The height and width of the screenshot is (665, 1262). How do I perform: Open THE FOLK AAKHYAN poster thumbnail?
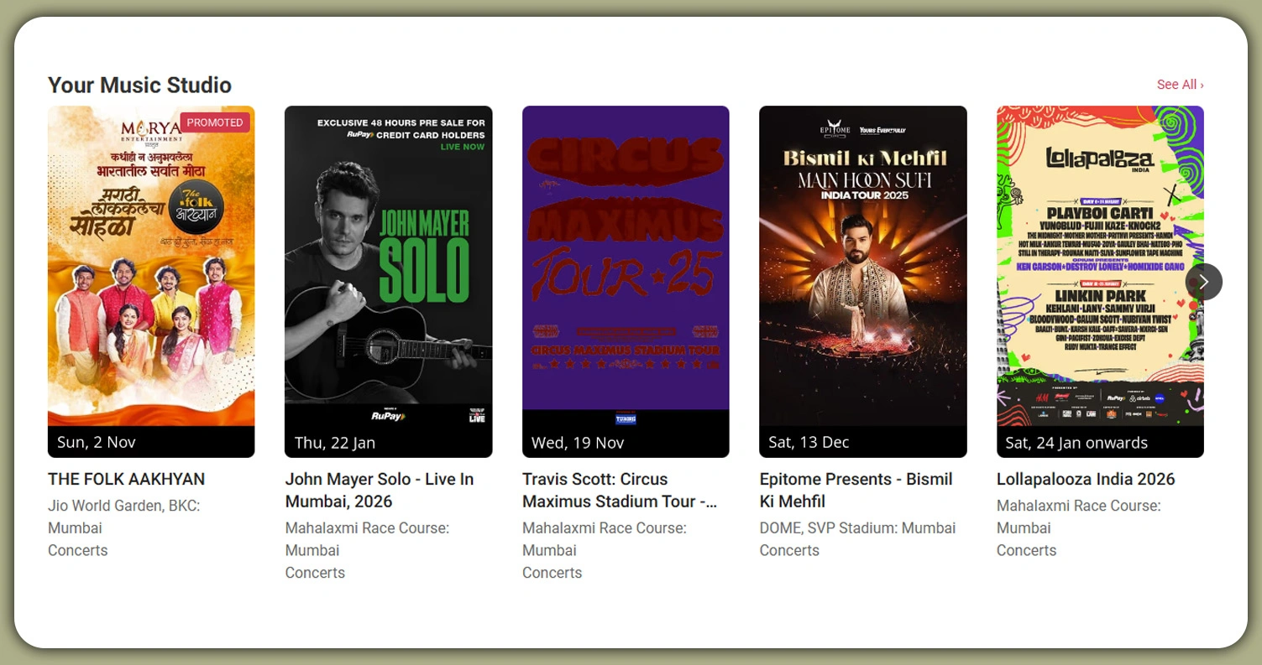point(151,266)
